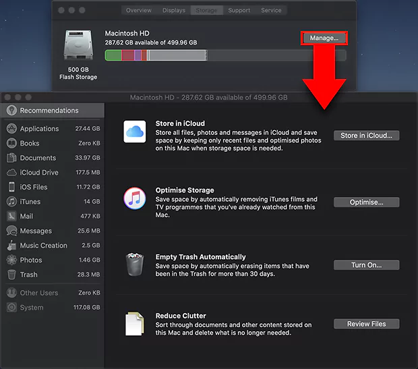Click the '11.72 GB' iOS Files size
The height and width of the screenshot is (369, 418).
pyautogui.click(x=88, y=187)
